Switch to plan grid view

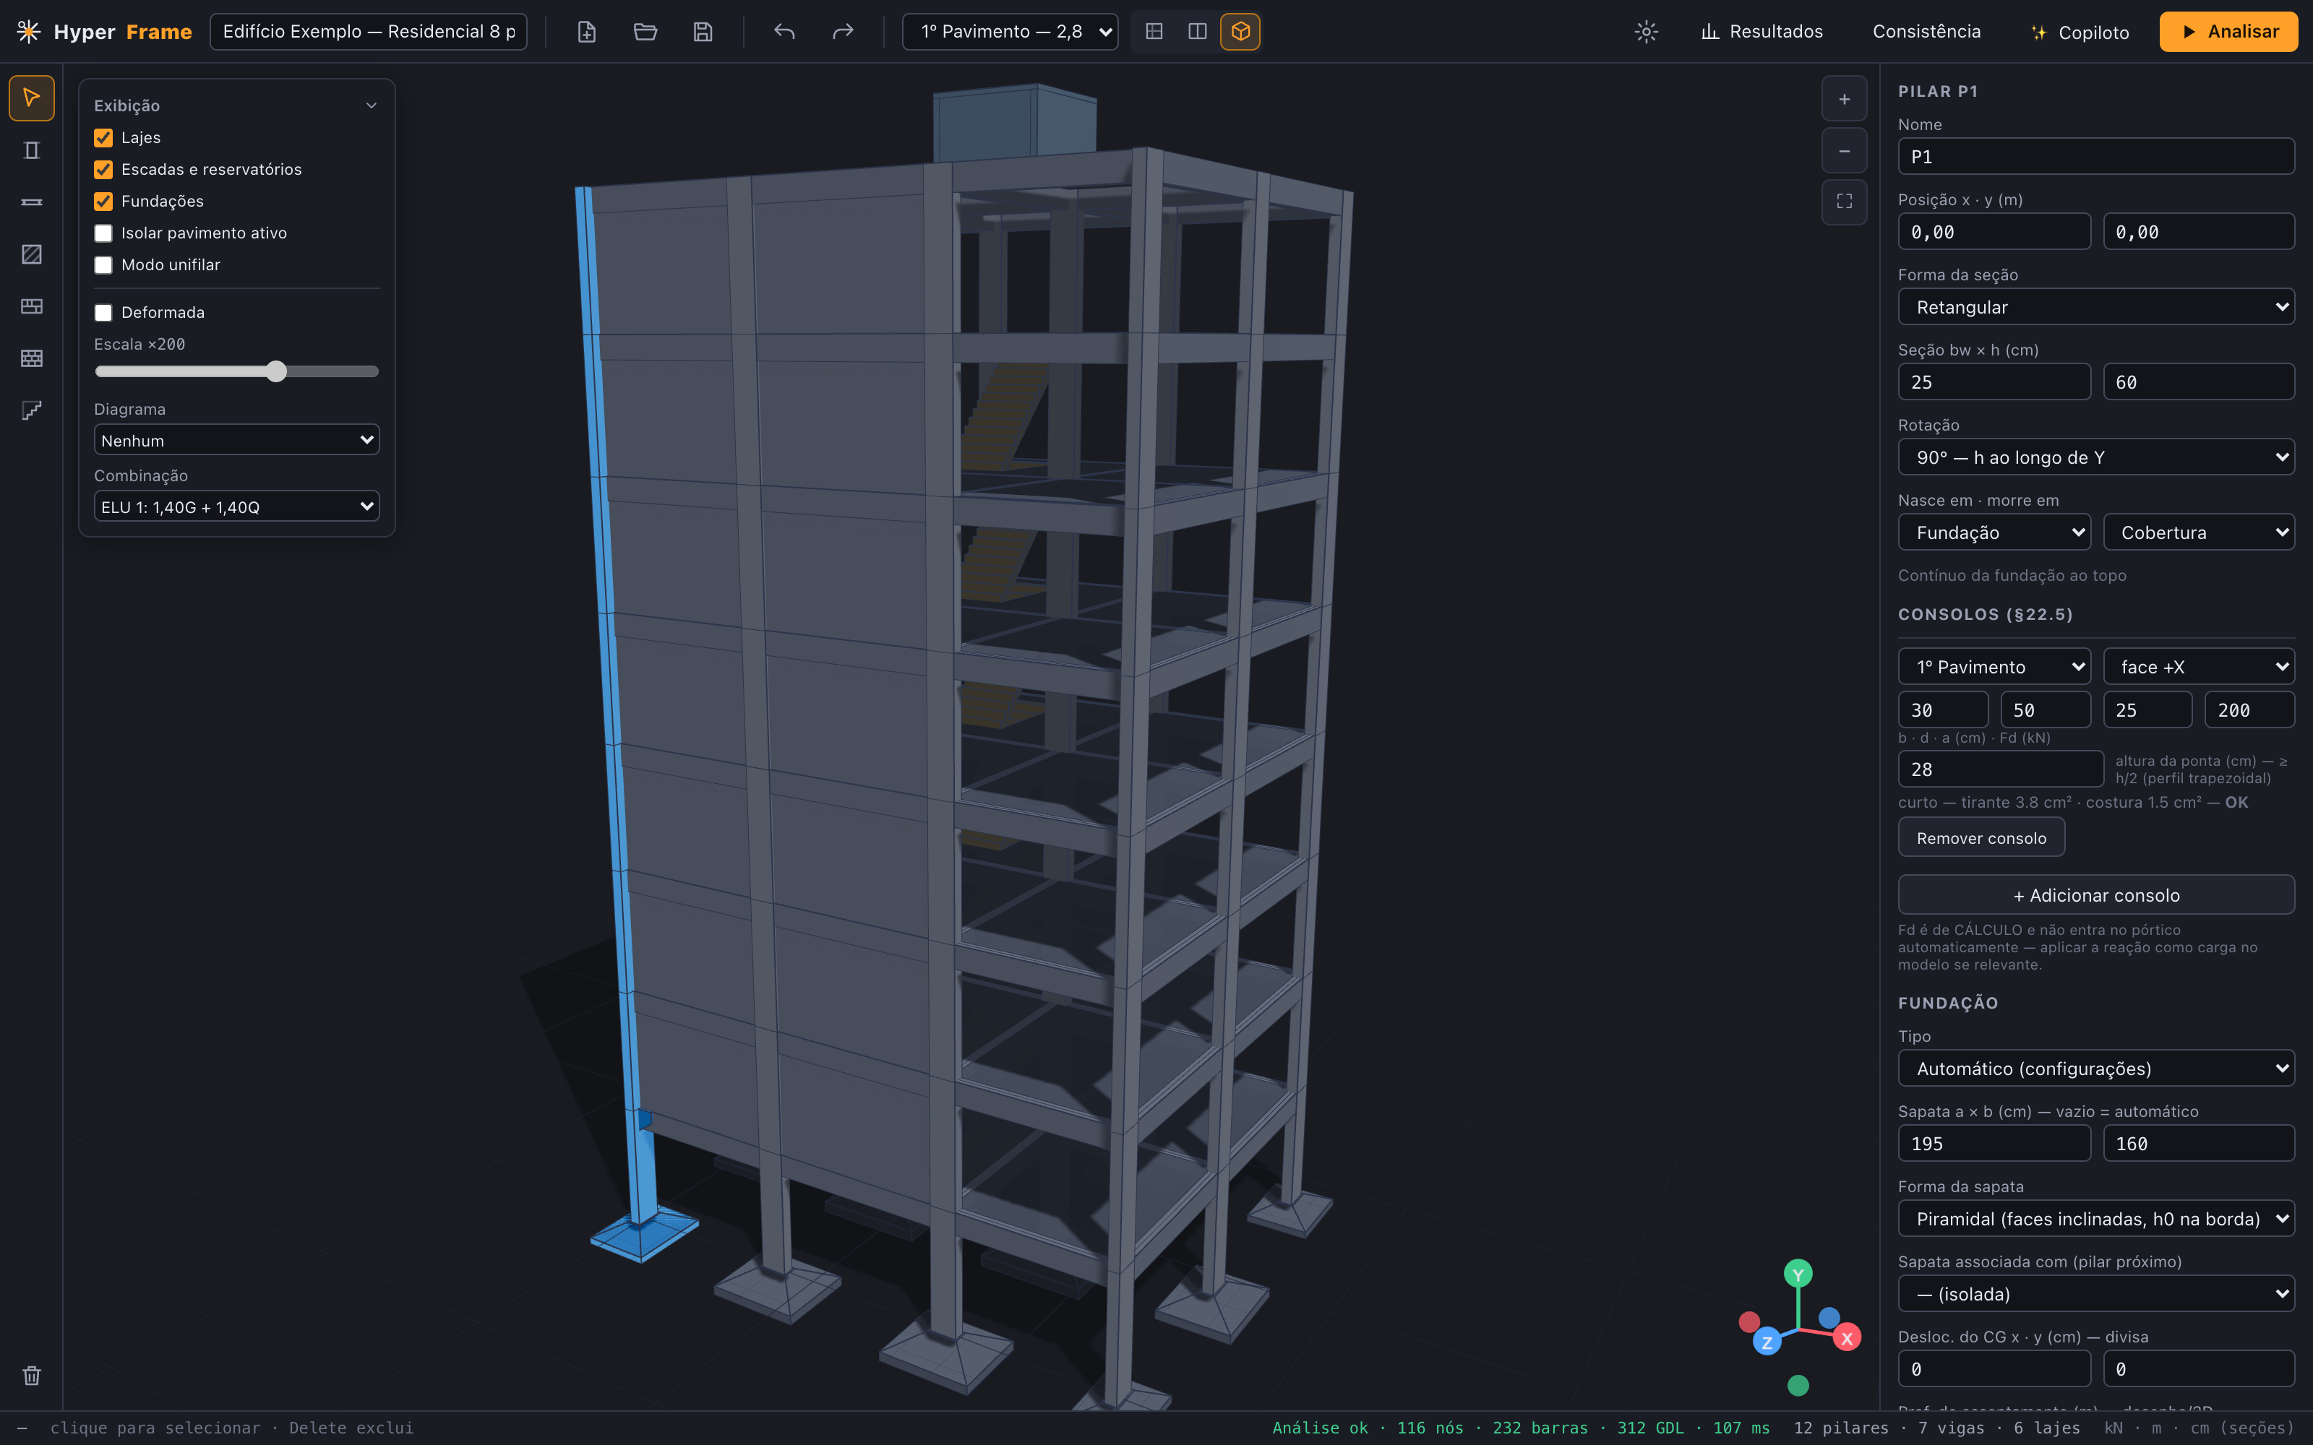(x=1154, y=32)
